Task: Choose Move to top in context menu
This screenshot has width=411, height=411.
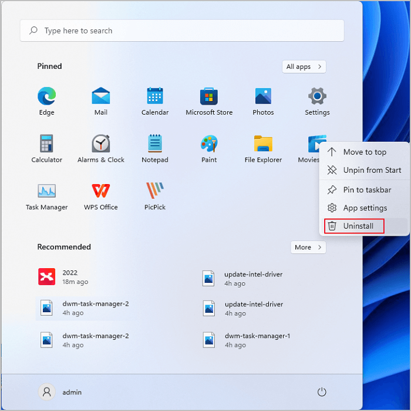Action: pyautogui.click(x=365, y=152)
